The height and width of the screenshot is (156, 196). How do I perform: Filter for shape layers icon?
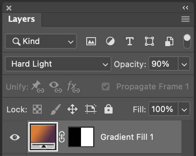(x=149, y=41)
